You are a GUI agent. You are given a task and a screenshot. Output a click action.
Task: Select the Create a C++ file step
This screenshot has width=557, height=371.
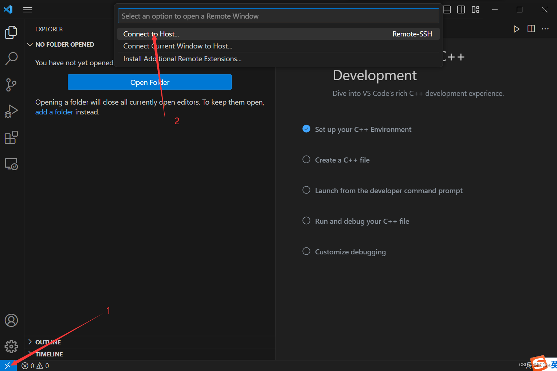tap(342, 160)
